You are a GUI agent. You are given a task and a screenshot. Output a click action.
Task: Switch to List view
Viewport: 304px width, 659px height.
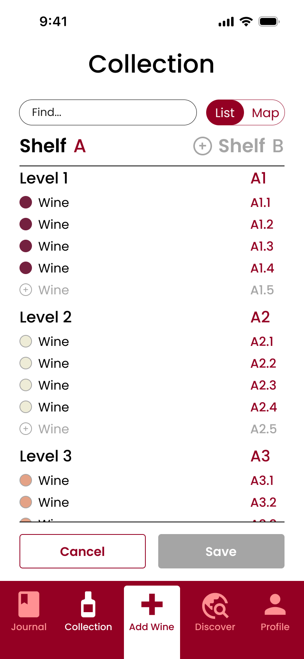tap(225, 113)
